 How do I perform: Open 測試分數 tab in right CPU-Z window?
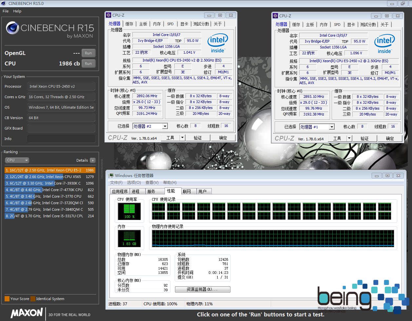point(368,25)
